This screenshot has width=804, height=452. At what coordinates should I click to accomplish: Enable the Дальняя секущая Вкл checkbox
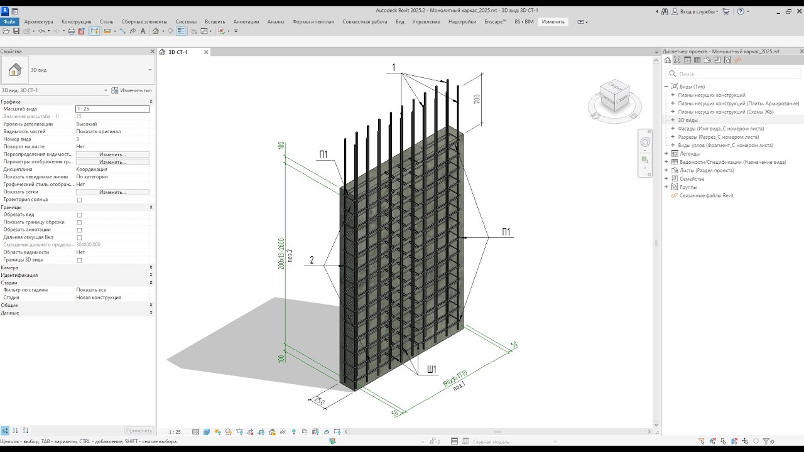[79, 237]
